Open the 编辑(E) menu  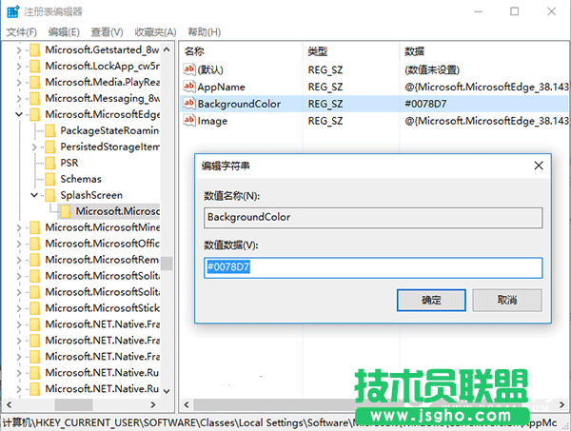pyautogui.click(x=64, y=32)
